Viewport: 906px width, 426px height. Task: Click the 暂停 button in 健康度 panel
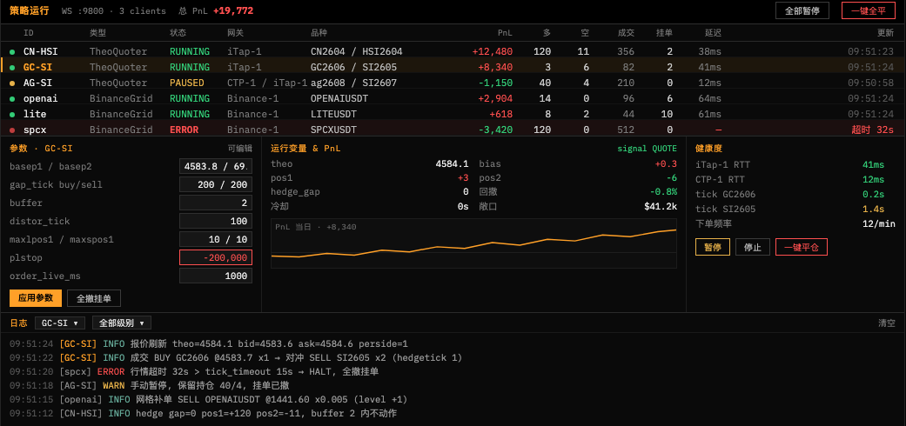tap(713, 247)
